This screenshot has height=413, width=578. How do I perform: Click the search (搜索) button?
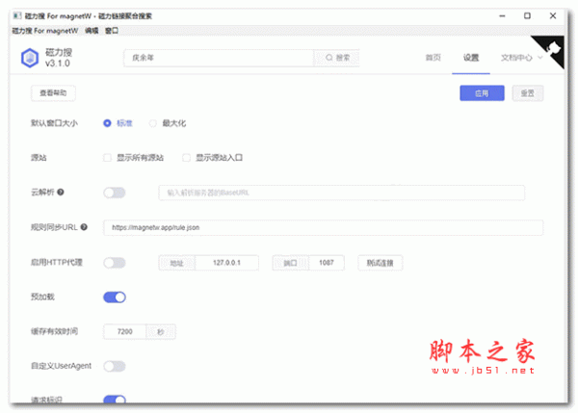tap(336, 58)
